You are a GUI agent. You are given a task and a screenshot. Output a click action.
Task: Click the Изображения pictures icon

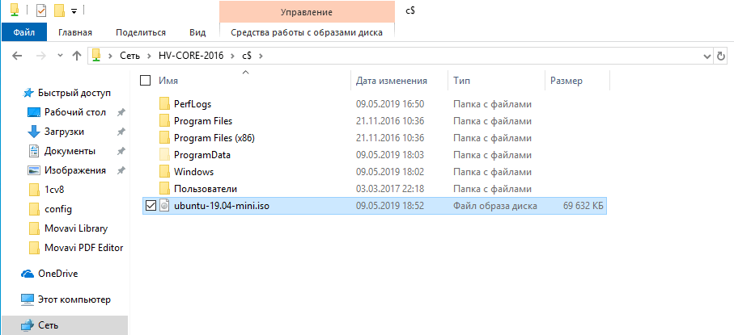click(x=34, y=170)
